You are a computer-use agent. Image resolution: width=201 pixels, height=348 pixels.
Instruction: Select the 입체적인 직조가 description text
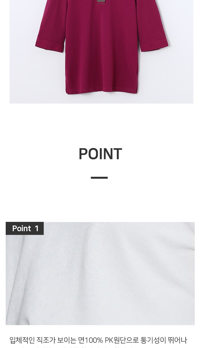point(31,340)
